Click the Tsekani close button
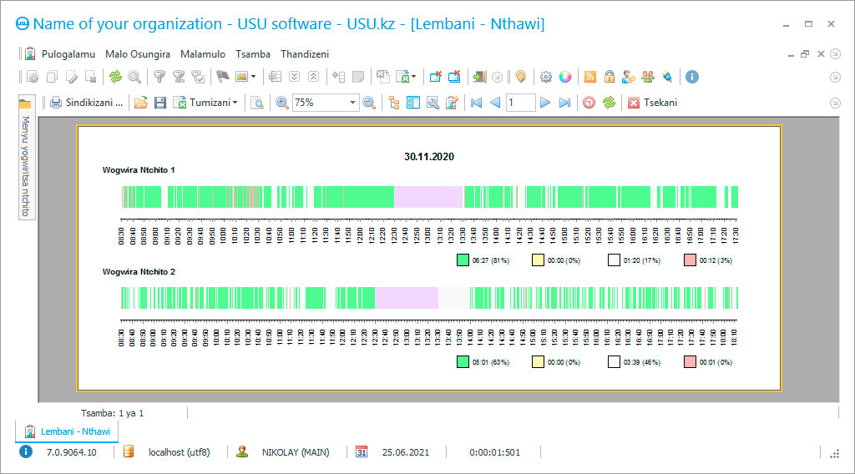This screenshot has height=474, width=855. [x=652, y=103]
